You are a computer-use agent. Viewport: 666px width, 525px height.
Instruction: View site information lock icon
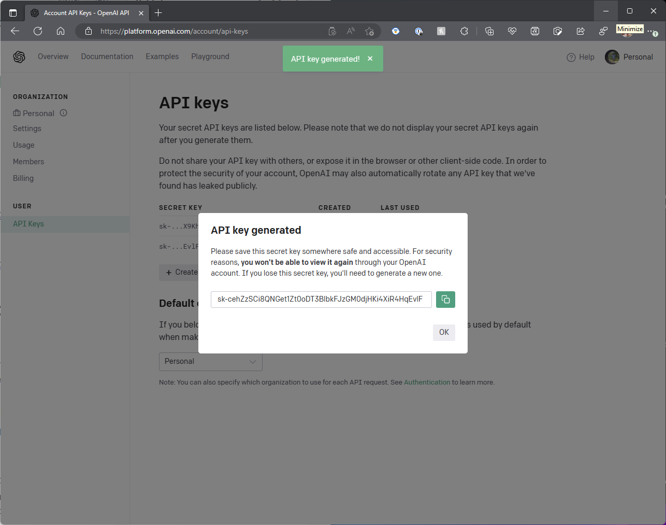[89, 31]
